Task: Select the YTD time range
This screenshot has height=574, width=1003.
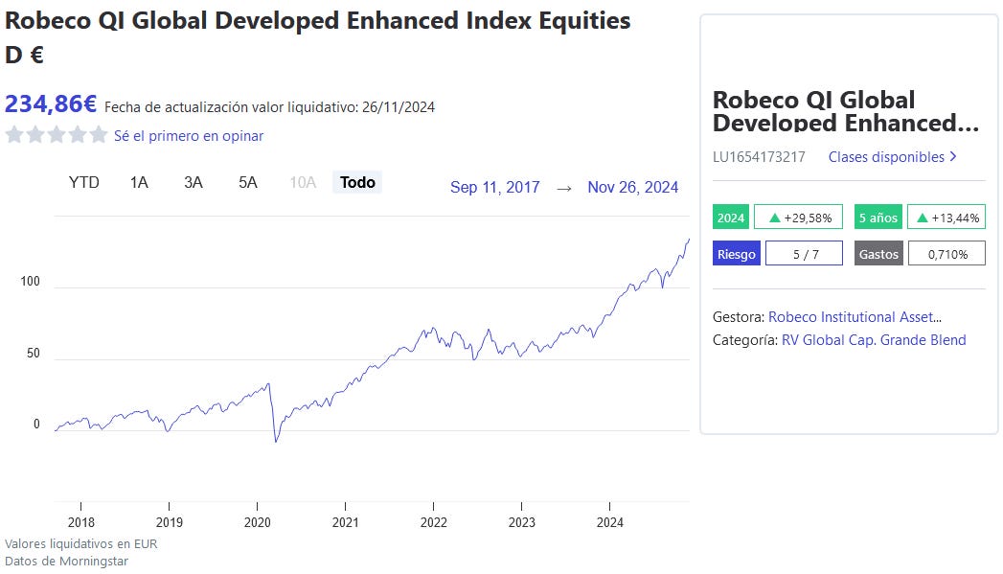Action: click(83, 182)
